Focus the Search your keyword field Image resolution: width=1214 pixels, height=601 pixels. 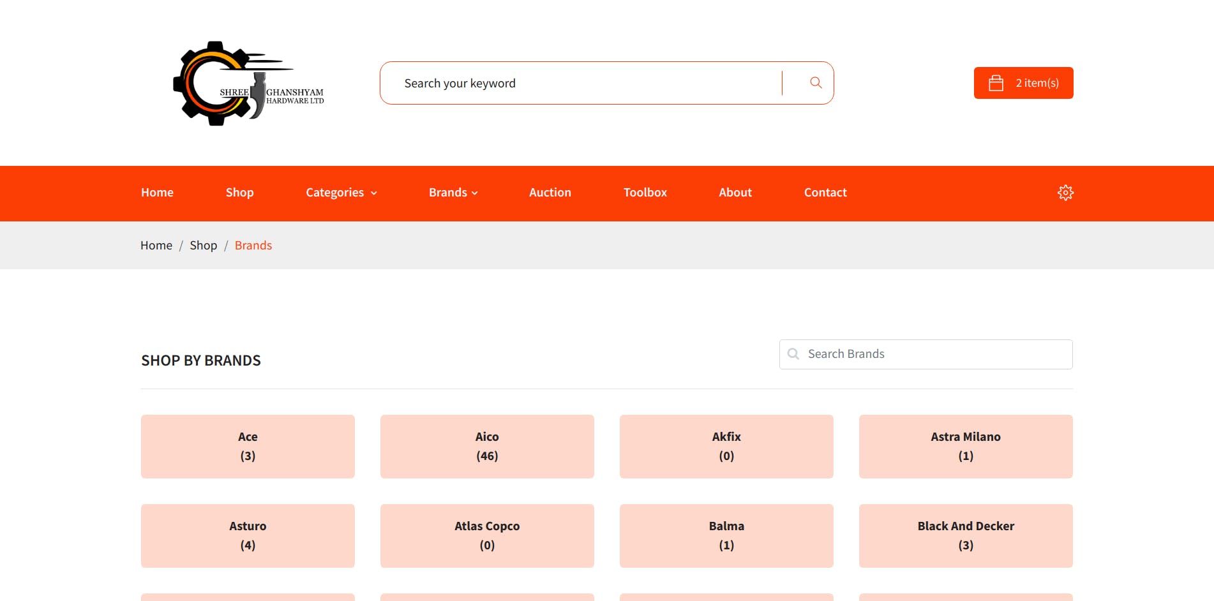pos(581,83)
